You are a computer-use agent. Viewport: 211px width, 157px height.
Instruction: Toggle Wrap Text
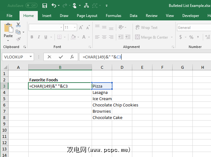(x=146, y=28)
